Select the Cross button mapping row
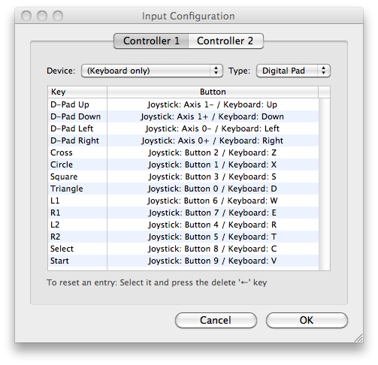The image size is (378, 365). click(x=183, y=152)
